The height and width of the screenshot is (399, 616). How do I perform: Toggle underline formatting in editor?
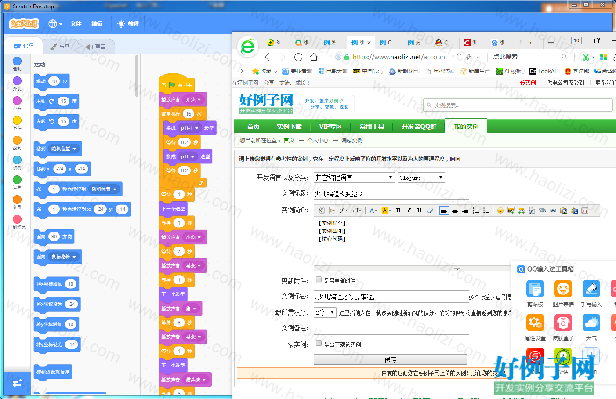pos(419,210)
